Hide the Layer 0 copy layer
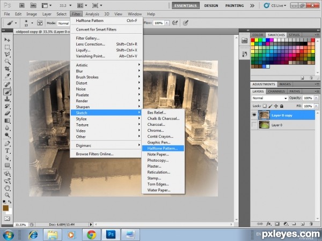 tap(254, 115)
